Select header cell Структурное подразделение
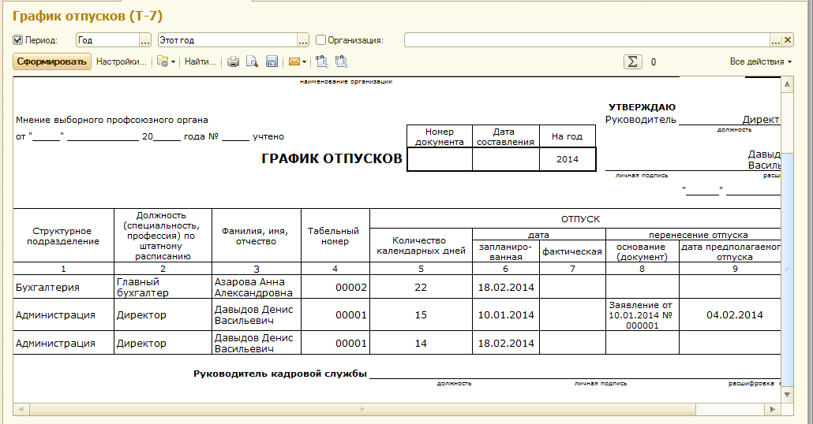 tap(63, 236)
